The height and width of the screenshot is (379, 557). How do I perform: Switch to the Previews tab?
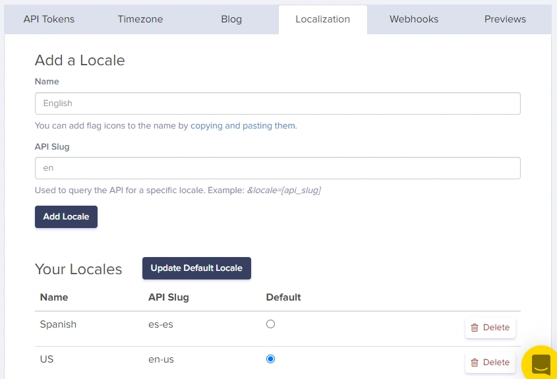505,19
